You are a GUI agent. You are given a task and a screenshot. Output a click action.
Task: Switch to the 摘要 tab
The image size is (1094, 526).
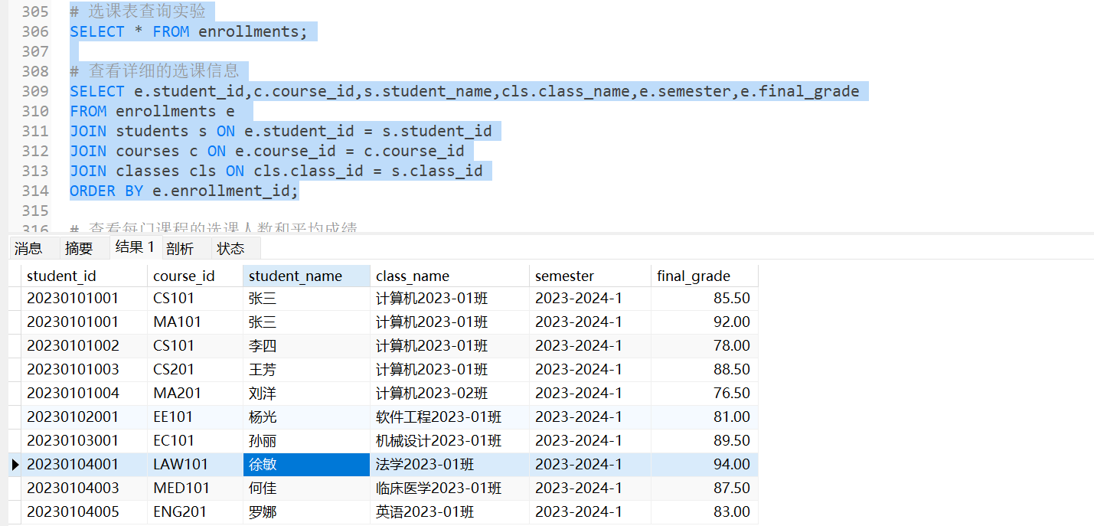79,248
